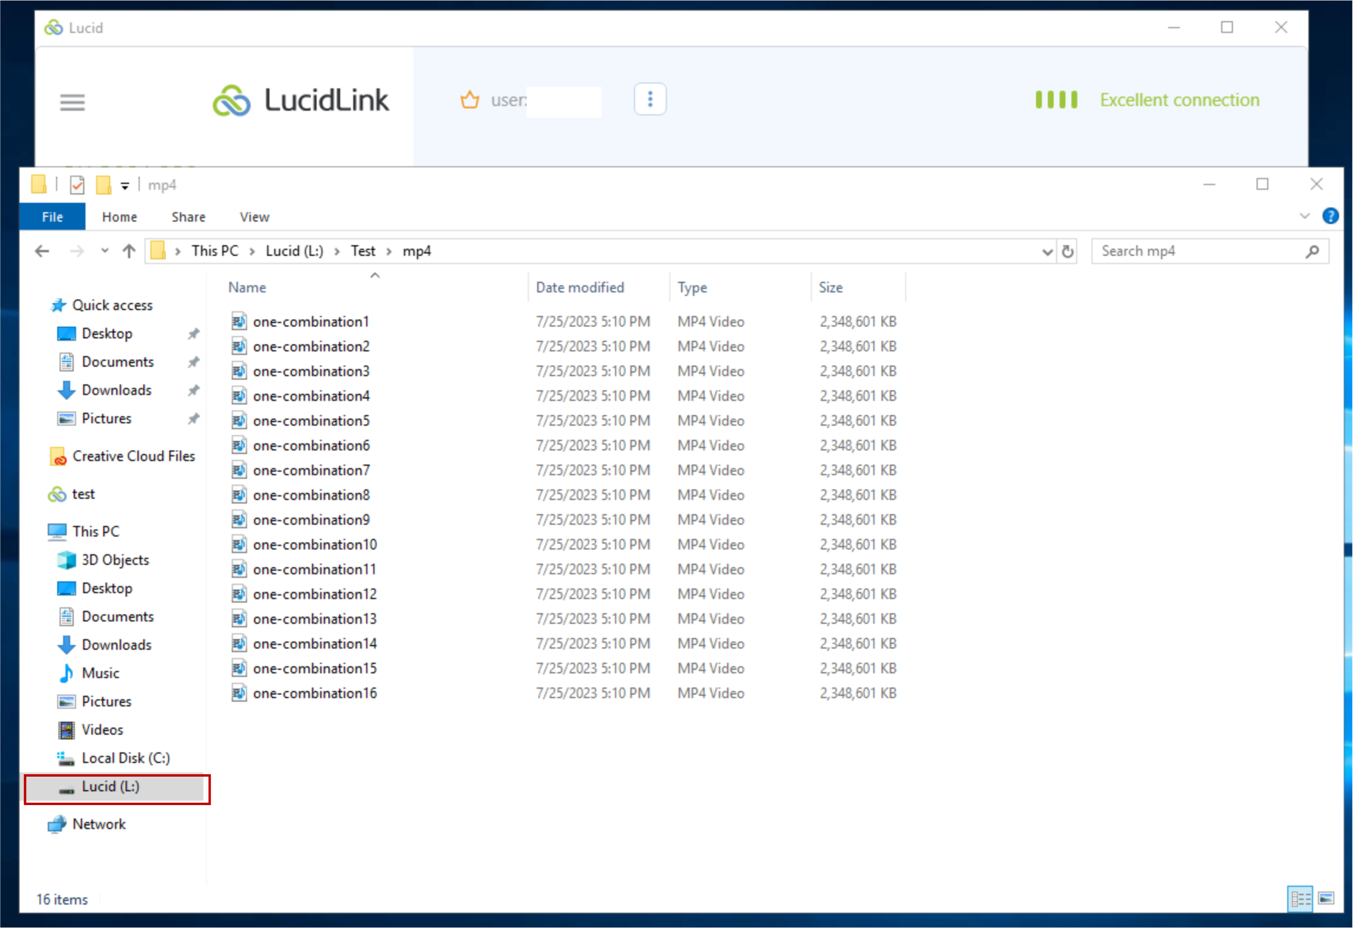
Task: Open the Customize Quick Access Toolbar dropdown
Action: 125,186
